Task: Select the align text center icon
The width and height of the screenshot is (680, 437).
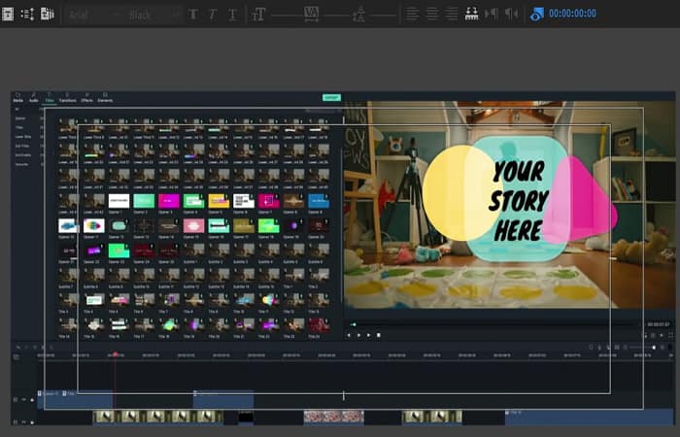Action: click(432, 14)
